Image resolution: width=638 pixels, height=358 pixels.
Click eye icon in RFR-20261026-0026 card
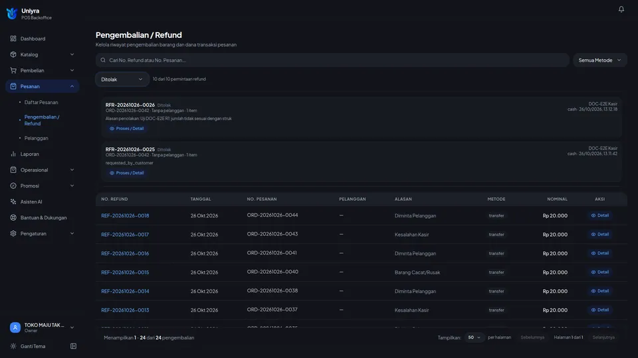(x=112, y=128)
